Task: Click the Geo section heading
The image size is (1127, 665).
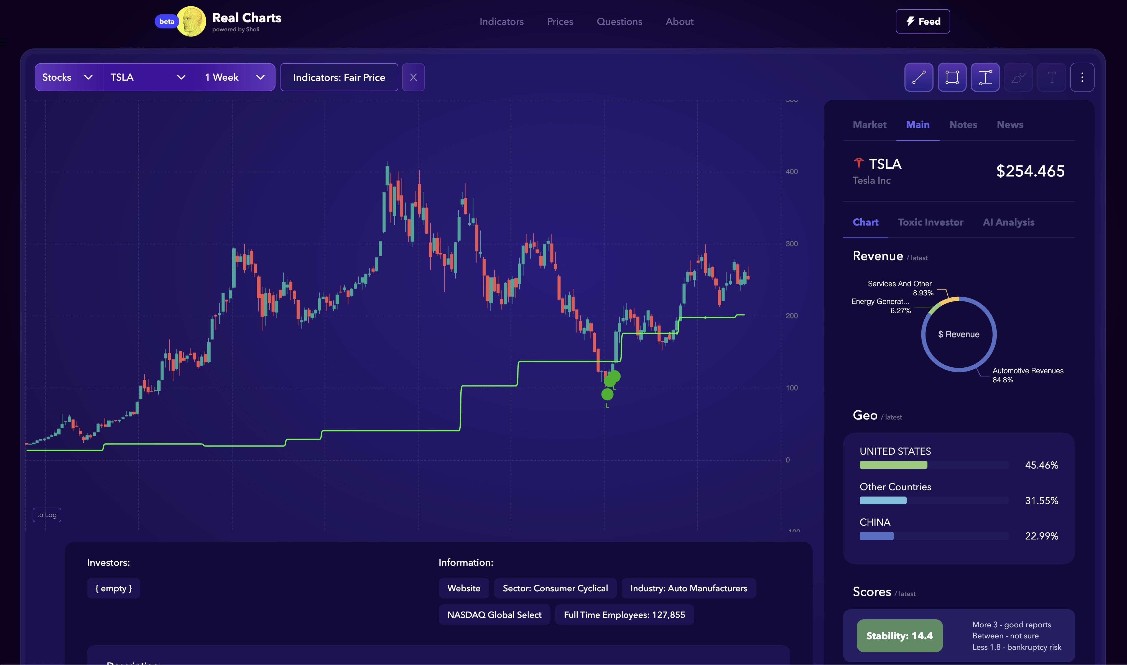Action: pyautogui.click(x=865, y=415)
